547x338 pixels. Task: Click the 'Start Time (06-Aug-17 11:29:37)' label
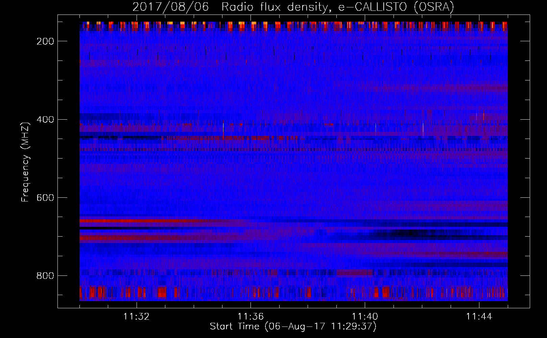pyautogui.click(x=293, y=327)
